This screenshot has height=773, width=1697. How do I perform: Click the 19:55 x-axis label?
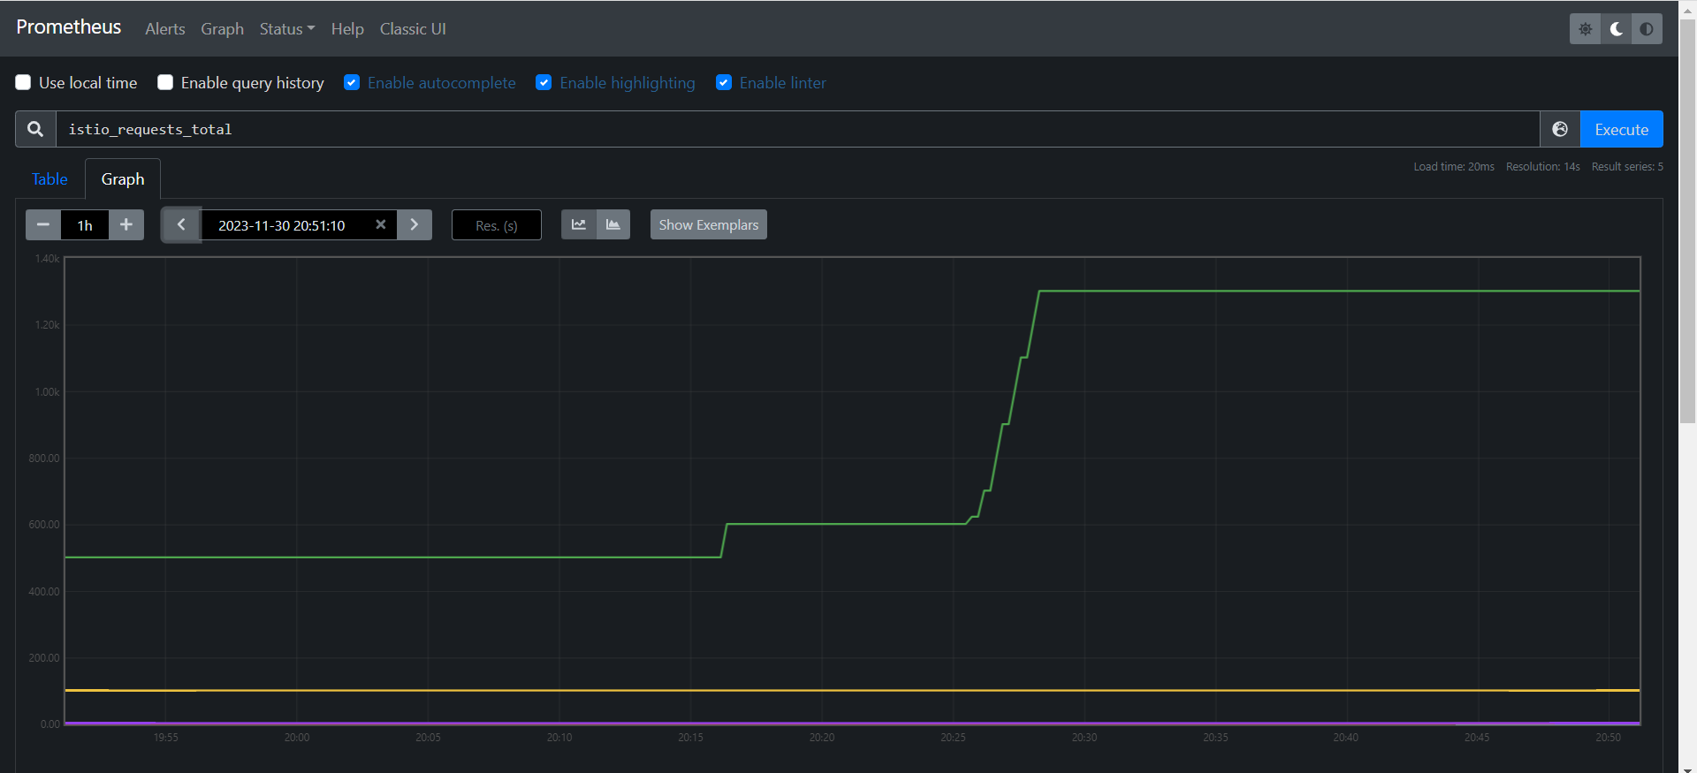pyautogui.click(x=165, y=737)
